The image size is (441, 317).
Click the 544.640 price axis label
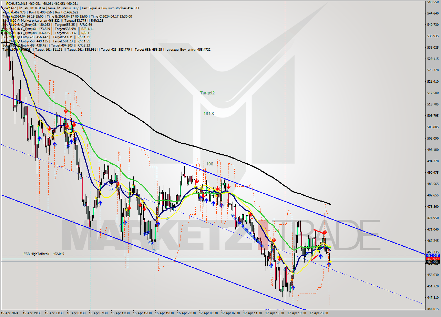[433, 13]
